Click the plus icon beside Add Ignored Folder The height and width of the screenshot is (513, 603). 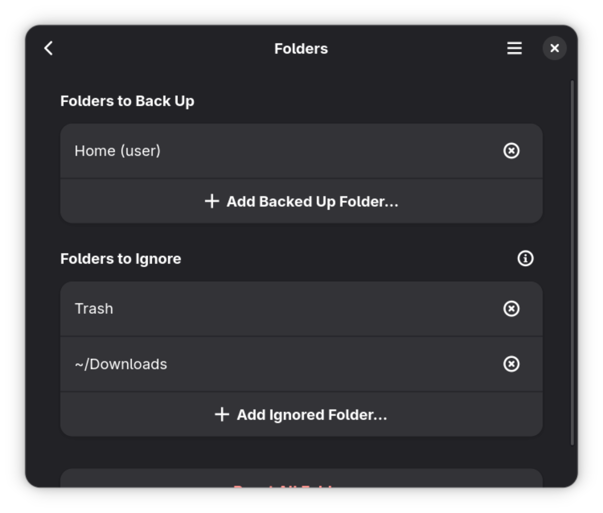pos(222,414)
